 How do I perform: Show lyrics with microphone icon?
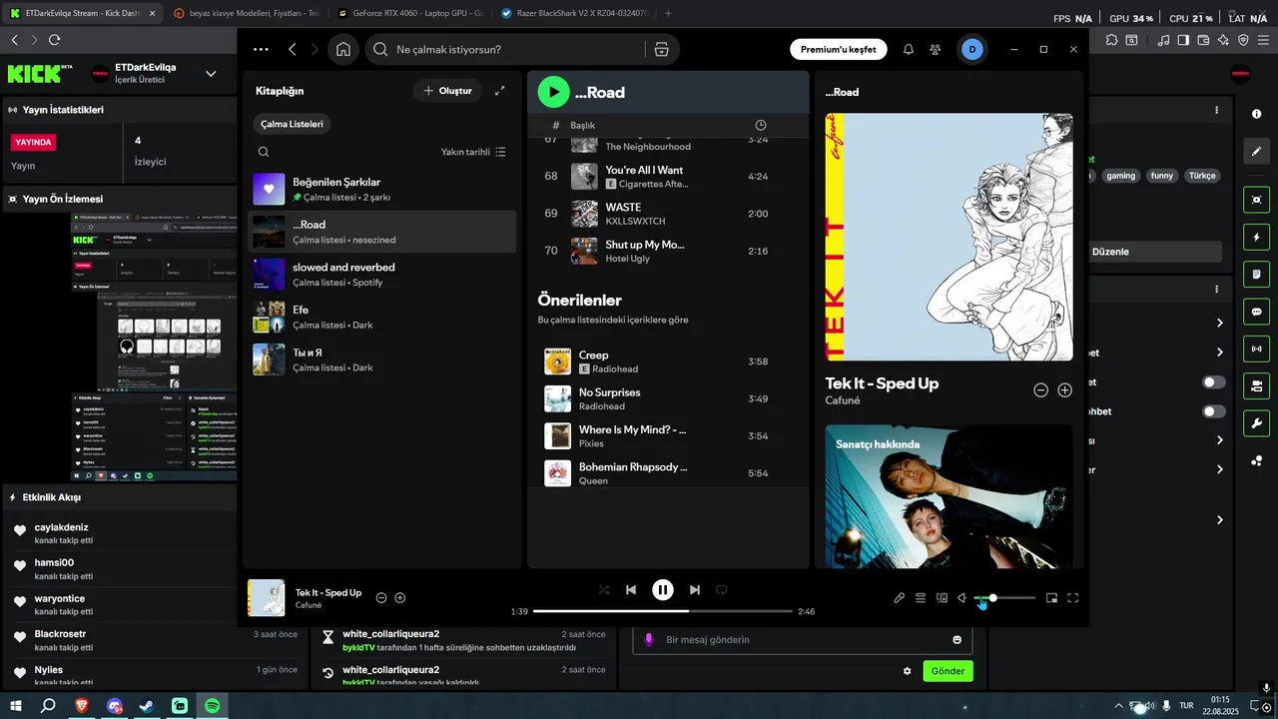pos(899,598)
